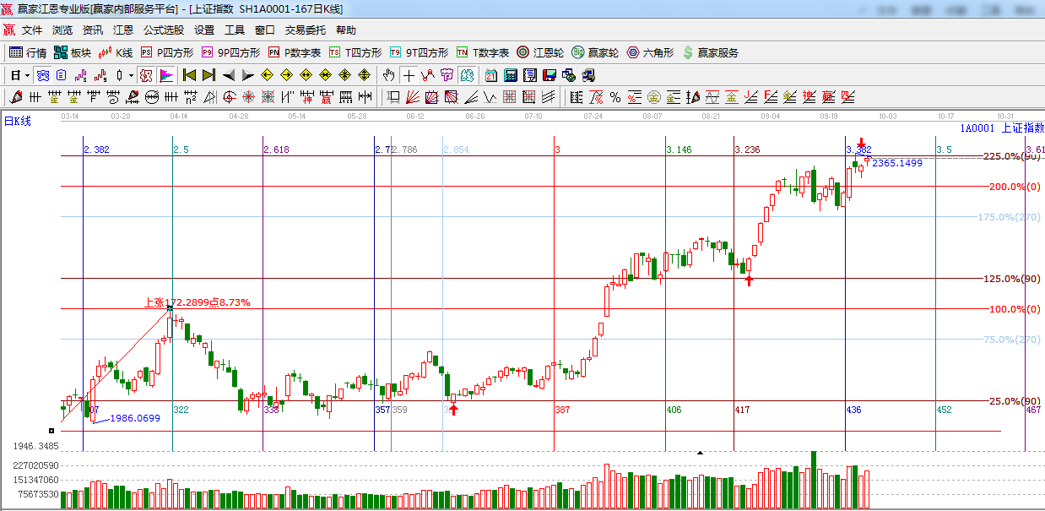1045x511 pixels.
Task: Open the calculator tool icon
Action: (x=510, y=75)
